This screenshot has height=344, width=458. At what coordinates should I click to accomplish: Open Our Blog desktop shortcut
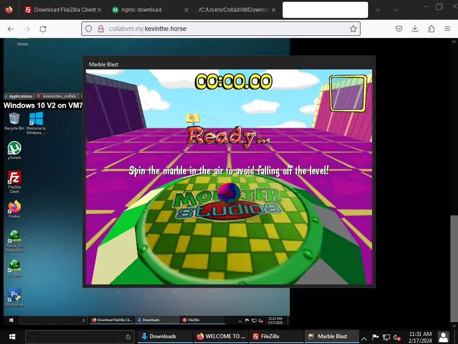coord(14,269)
